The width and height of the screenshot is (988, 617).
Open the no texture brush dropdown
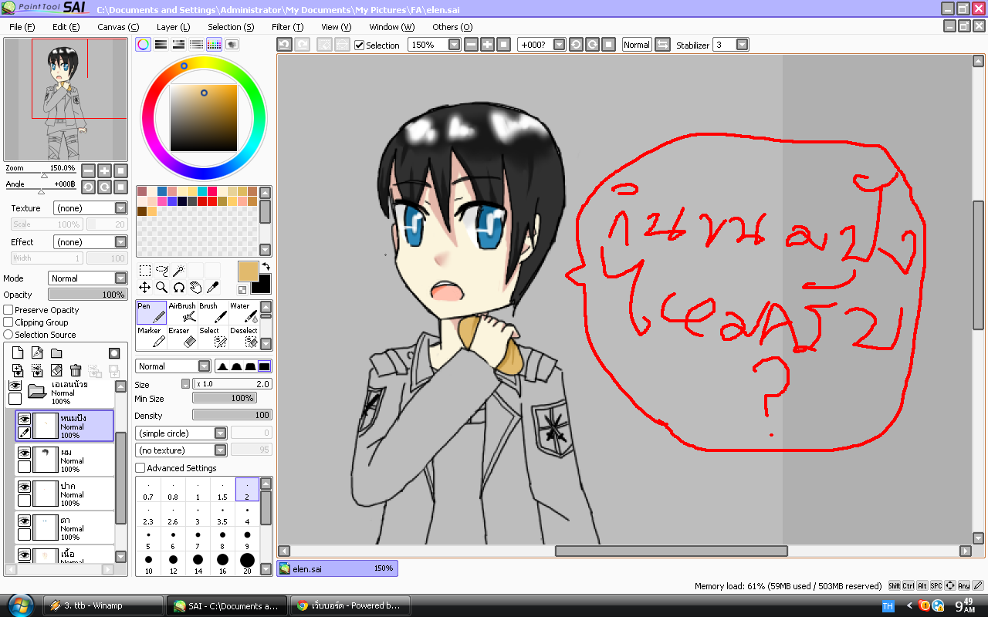coord(181,450)
